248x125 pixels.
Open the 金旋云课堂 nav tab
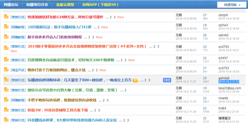(65, 5)
